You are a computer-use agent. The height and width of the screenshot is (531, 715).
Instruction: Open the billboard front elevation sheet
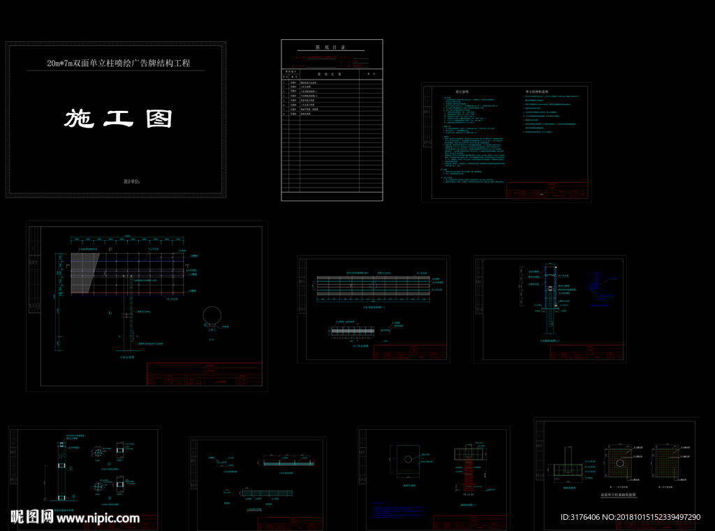pyautogui.click(x=147, y=306)
